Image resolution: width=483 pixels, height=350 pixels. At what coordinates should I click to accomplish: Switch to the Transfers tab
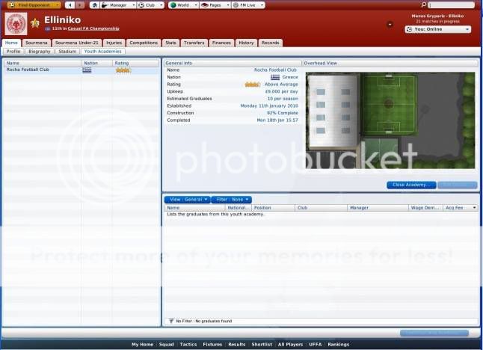click(194, 43)
